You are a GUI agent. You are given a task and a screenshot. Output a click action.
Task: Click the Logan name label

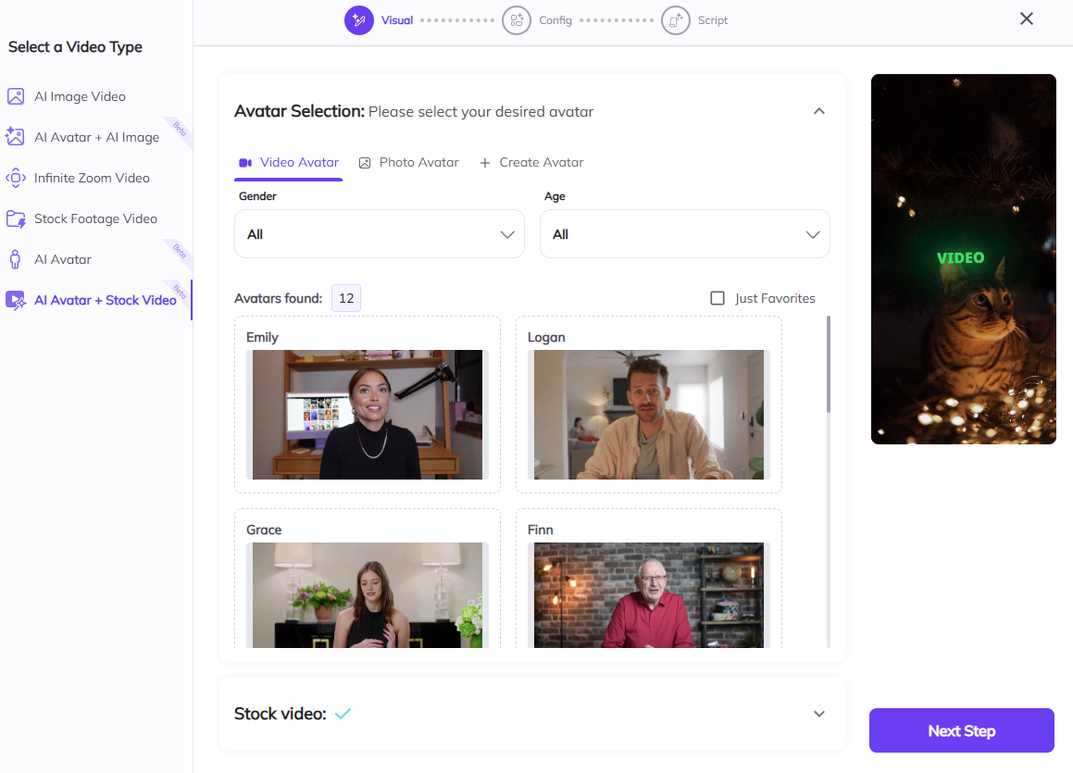point(546,337)
